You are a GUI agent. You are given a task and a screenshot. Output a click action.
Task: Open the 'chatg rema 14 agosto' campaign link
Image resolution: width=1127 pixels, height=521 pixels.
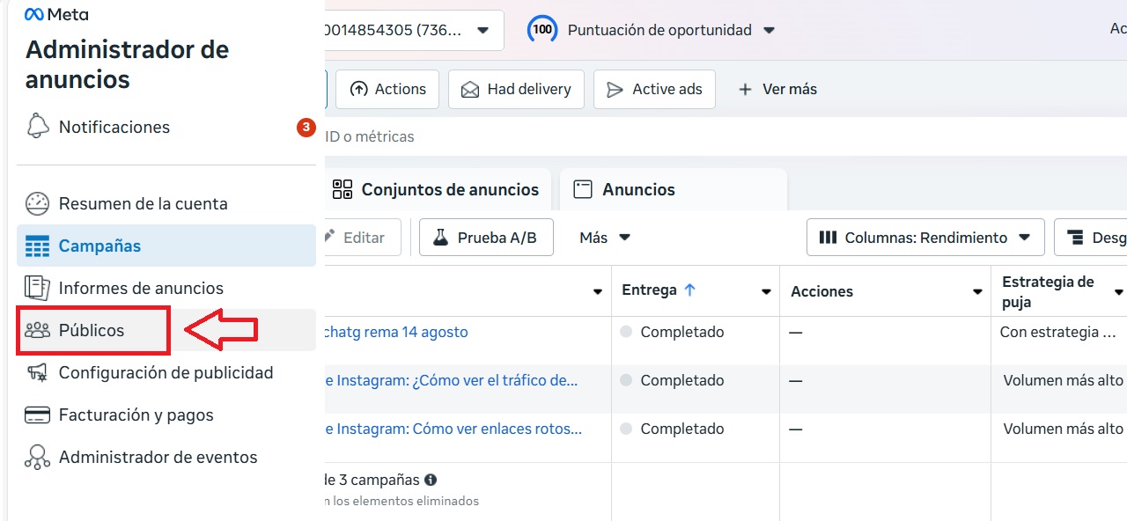(396, 332)
